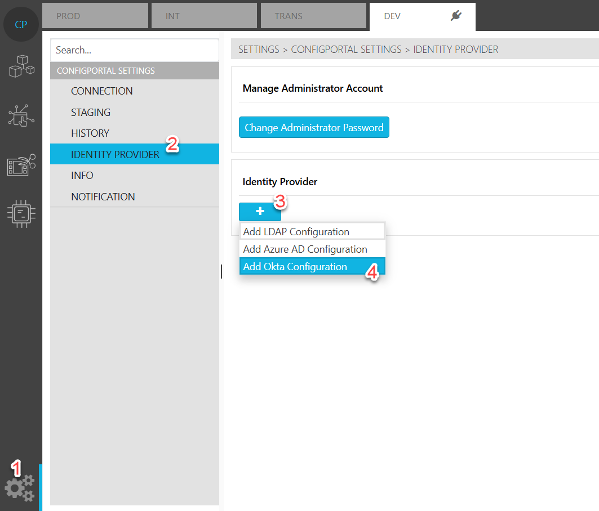
Task: Click the plus button under Identity Provider
Action: point(260,212)
